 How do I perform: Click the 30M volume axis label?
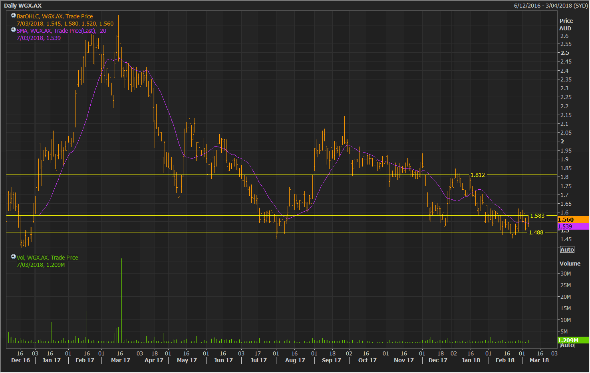tap(566, 274)
